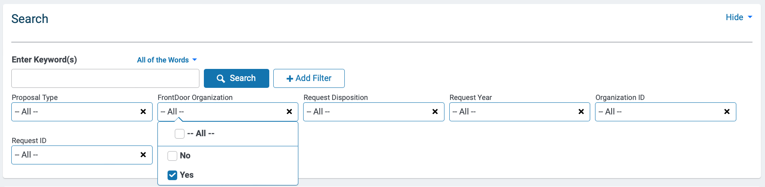The width and height of the screenshot is (765, 187).
Task: Focus the Enter Keyword(s) text field
Action: click(105, 78)
